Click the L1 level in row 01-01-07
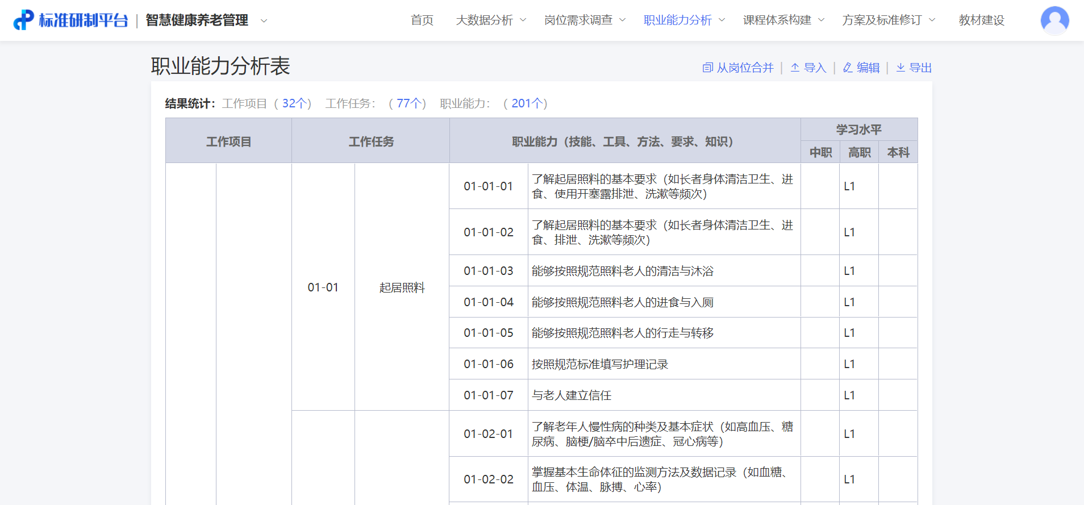 click(849, 395)
